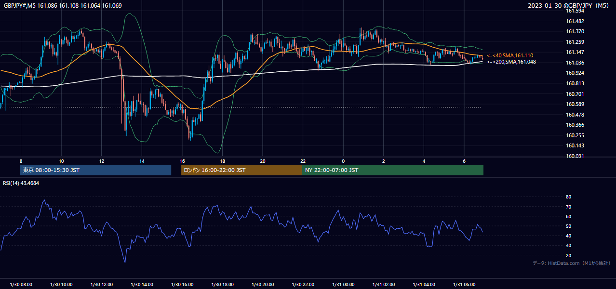Image resolution: width=616 pixels, height=289 pixels.
Task: Click price axis value 161.370
Action: (575, 32)
